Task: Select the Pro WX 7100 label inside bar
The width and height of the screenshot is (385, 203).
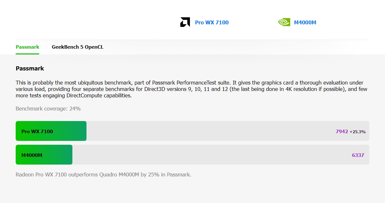Action: pyautogui.click(x=37, y=131)
